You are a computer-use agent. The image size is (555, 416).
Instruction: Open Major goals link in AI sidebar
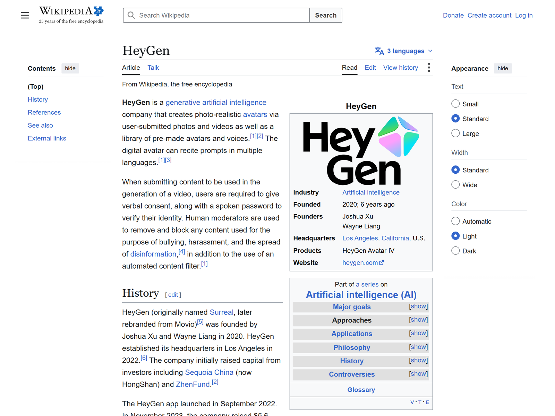[x=352, y=307]
